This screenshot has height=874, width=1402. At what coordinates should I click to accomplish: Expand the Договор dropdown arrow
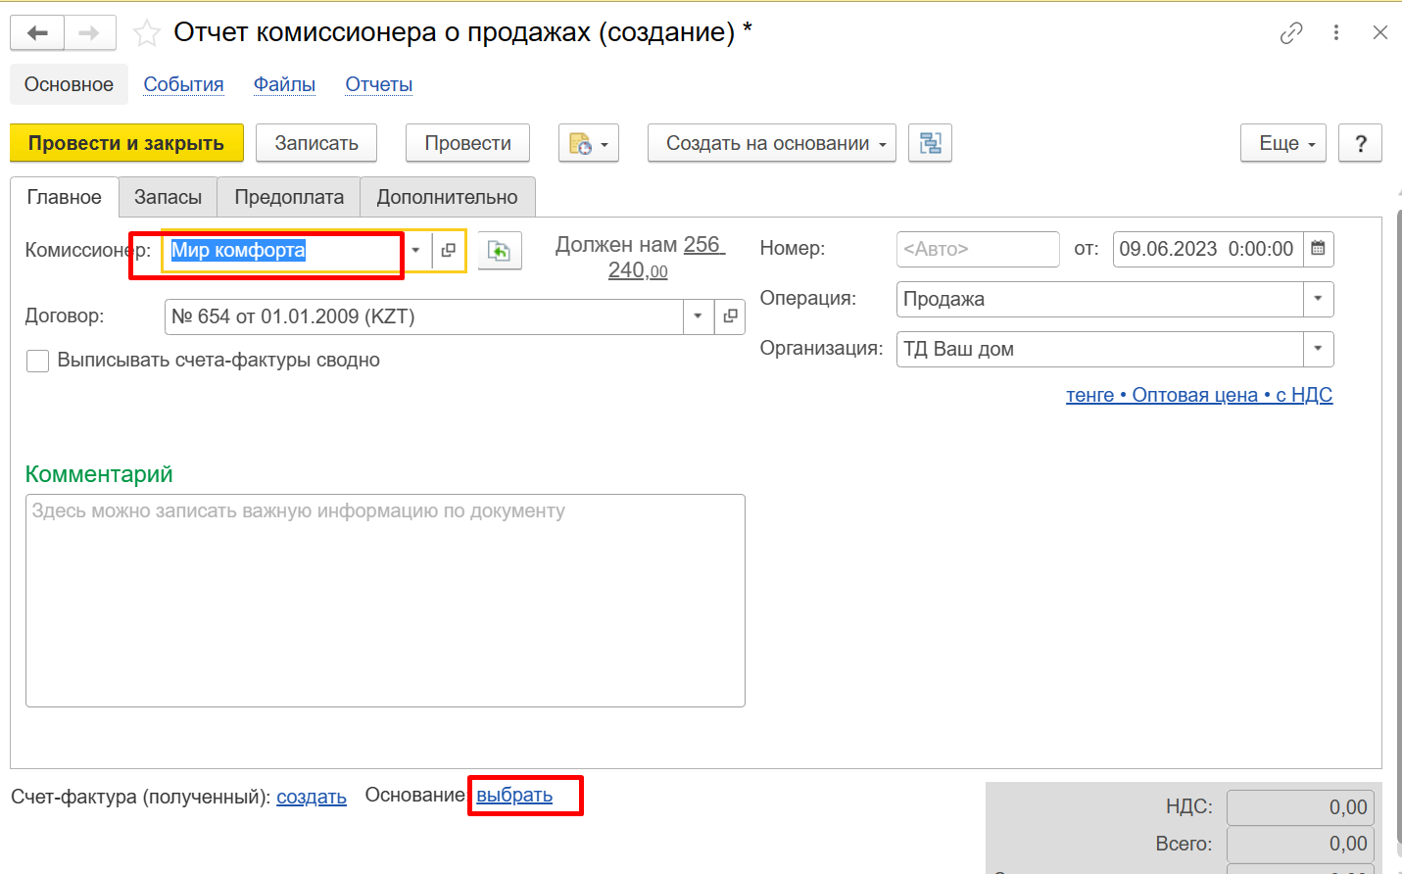click(698, 316)
